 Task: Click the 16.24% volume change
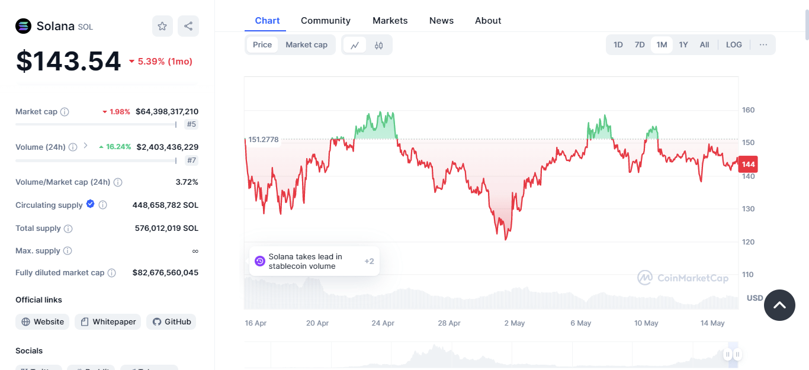(x=115, y=147)
